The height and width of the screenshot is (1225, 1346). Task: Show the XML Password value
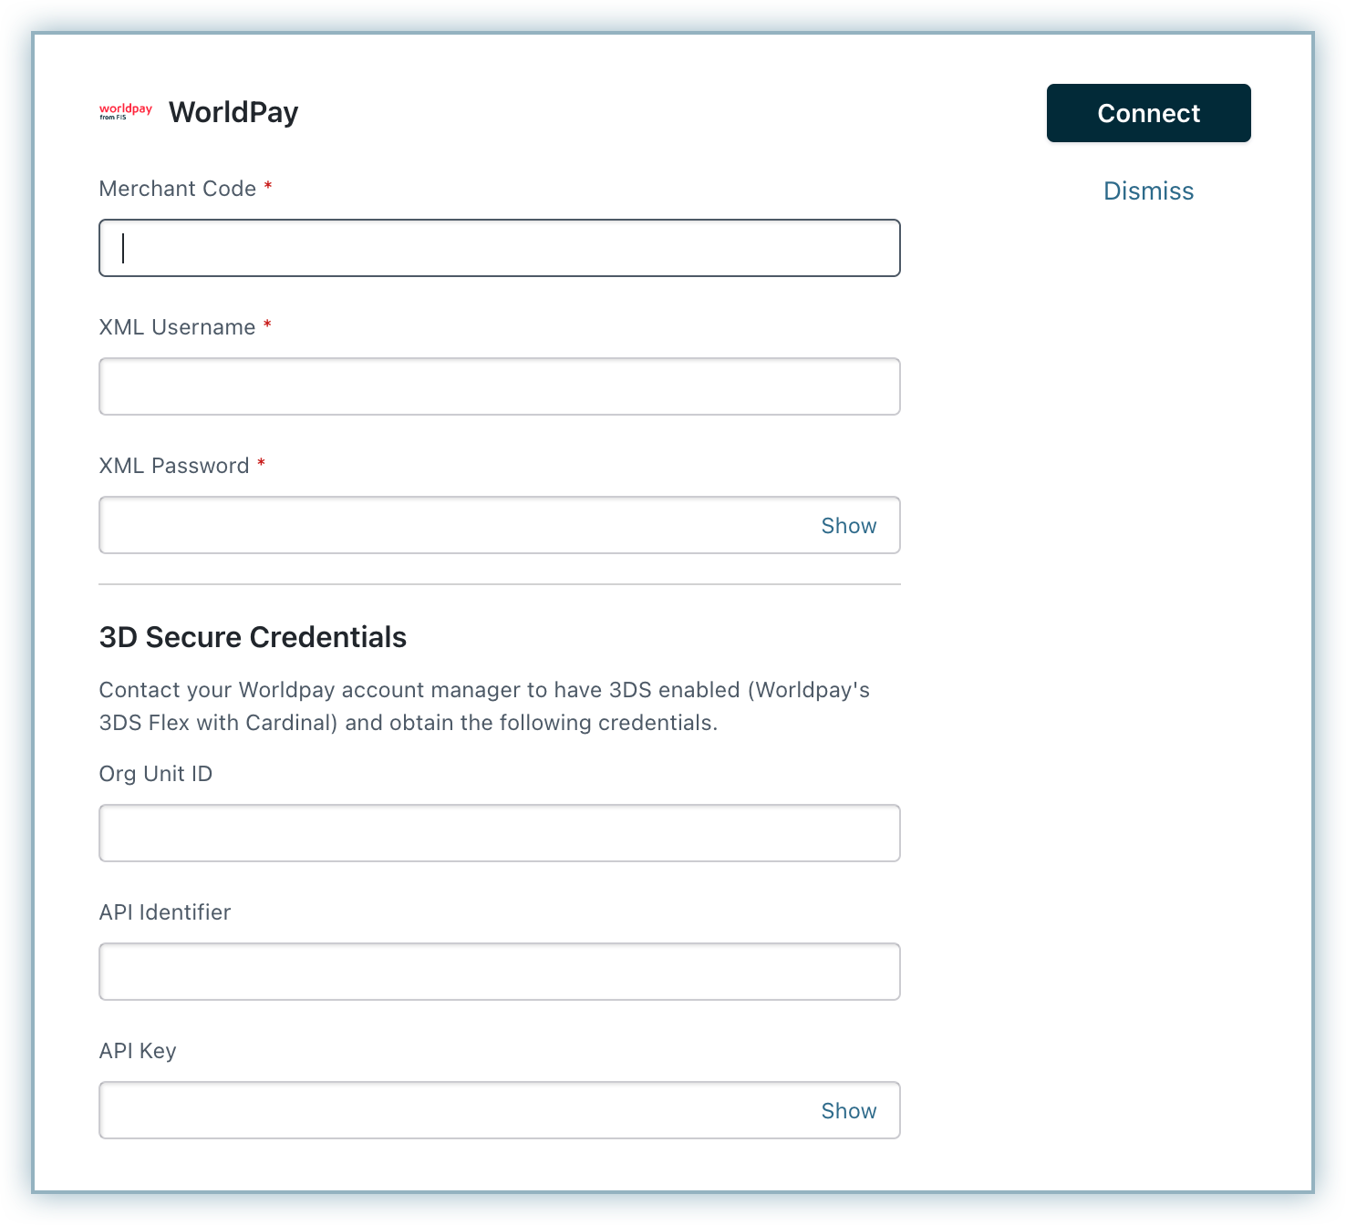[x=848, y=526]
